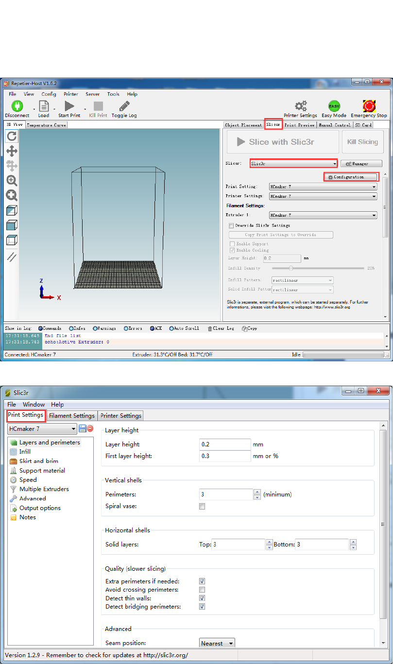Open the Start Print dropdown arrow
The height and width of the screenshot is (664, 393).
(85, 108)
